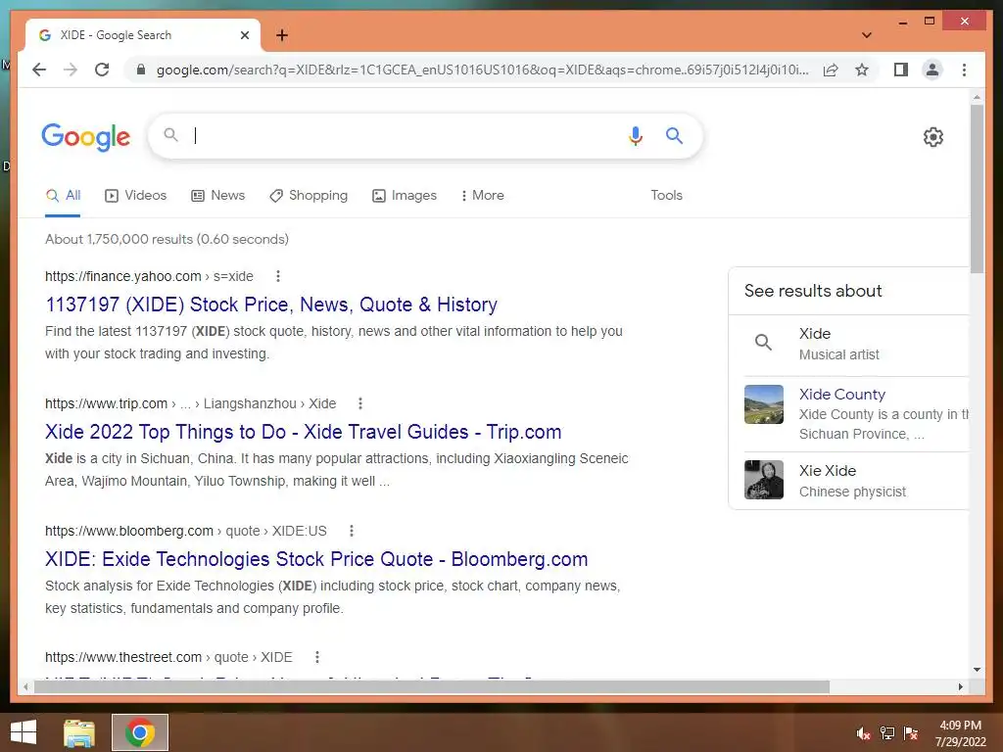Click the address bar URL text

(482, 70)
